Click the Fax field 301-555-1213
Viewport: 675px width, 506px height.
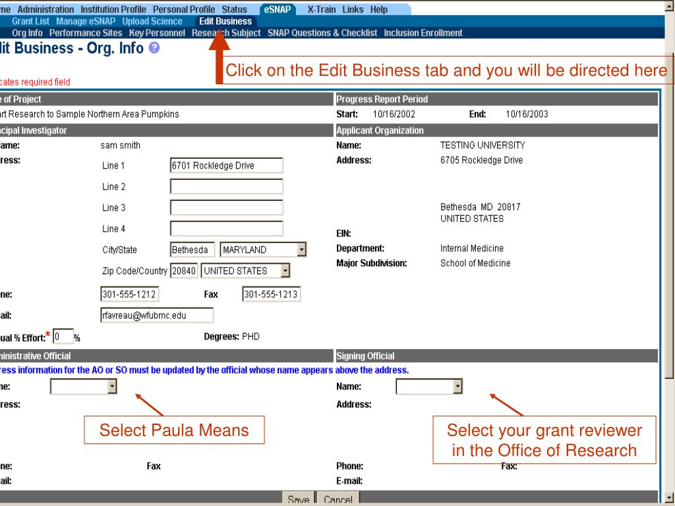pyautogui.click(x=271, y=295)
